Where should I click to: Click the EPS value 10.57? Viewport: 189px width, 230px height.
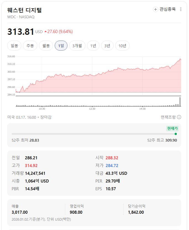point(111,189)
